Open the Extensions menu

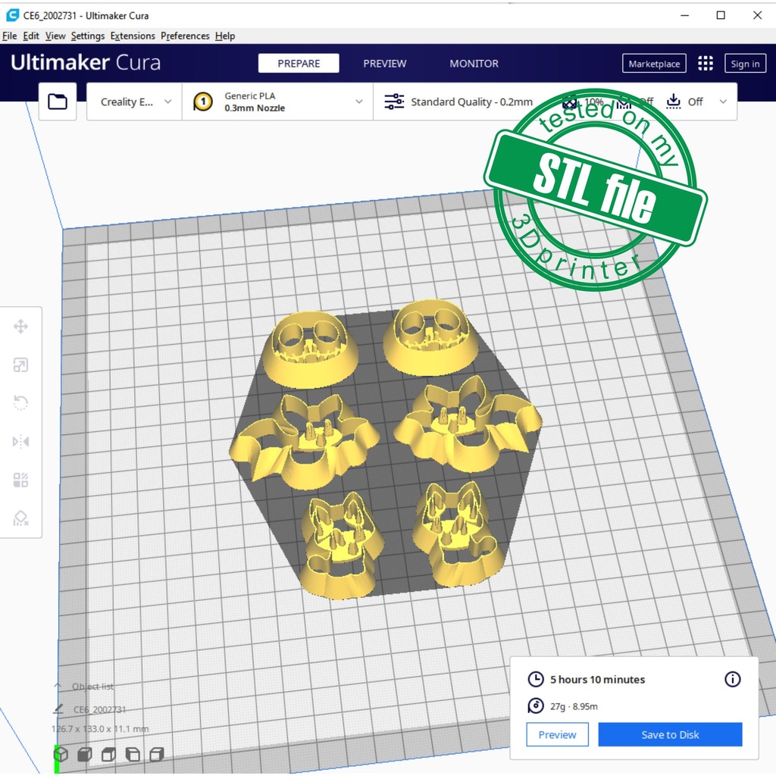coord(133,36)
